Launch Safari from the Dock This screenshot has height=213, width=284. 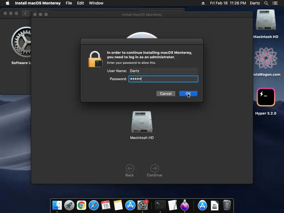point(94,206)
